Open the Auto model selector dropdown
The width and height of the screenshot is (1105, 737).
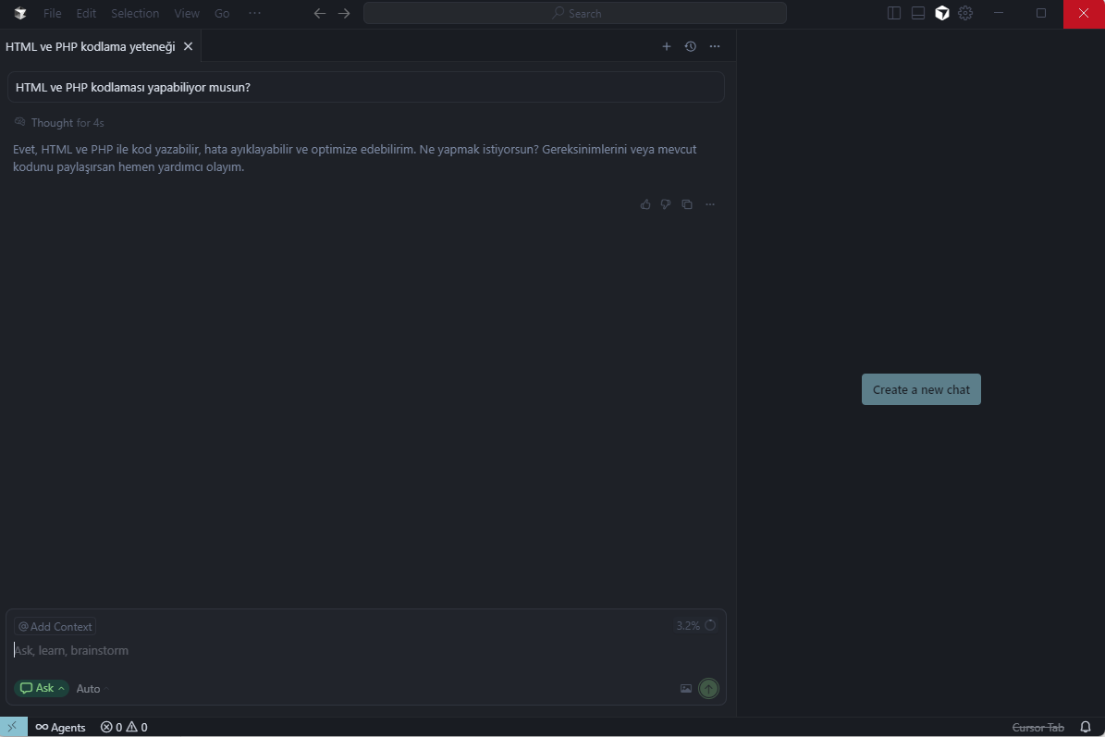pyautogui.click(x=92, y=689)
